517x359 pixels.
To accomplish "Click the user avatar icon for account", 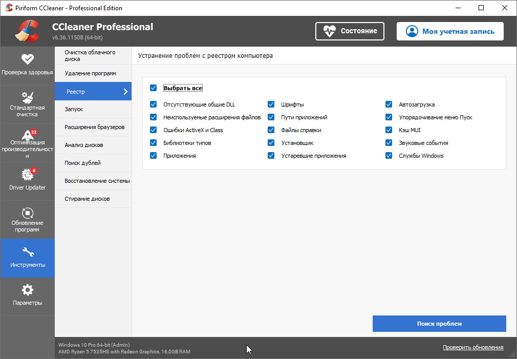I will [412, 31].
